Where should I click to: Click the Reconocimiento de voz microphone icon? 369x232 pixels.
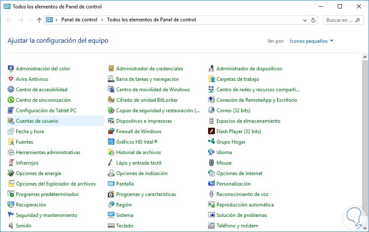click(211, 194)
